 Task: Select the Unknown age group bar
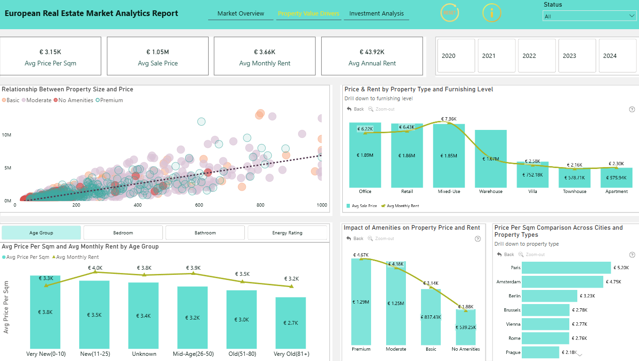(143, 316)
